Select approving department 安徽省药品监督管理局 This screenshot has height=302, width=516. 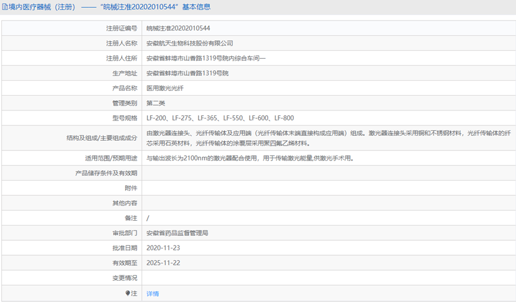tap(177, 233)
